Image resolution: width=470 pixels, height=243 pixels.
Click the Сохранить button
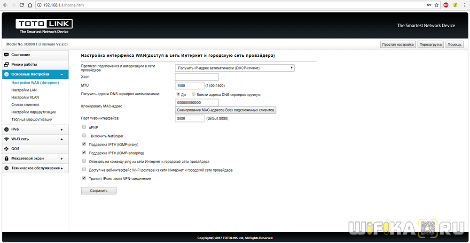point(99,191)
